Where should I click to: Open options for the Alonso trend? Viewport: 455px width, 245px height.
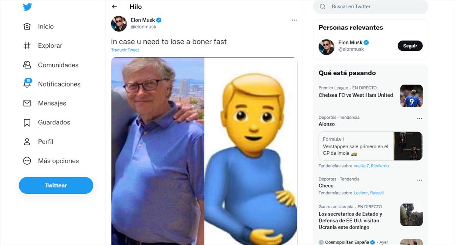(419, 119)
